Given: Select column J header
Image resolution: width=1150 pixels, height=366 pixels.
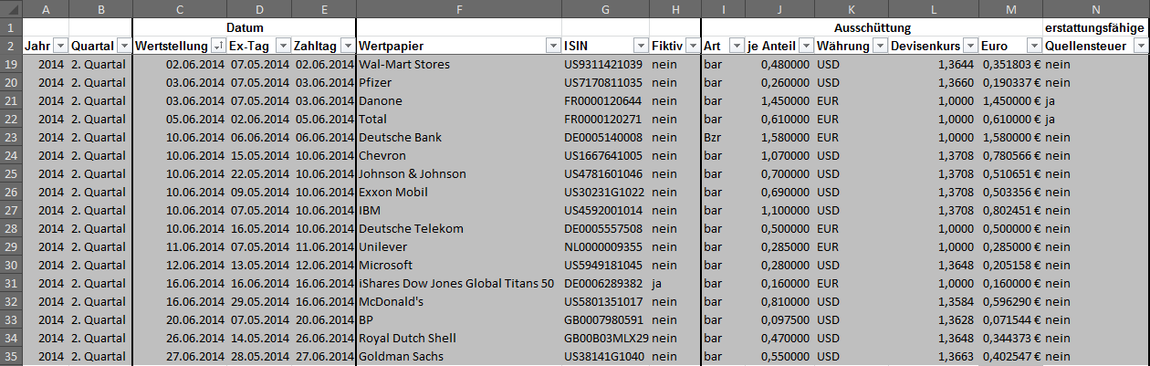Looking at the screenshot, I should tap(779, 9).
